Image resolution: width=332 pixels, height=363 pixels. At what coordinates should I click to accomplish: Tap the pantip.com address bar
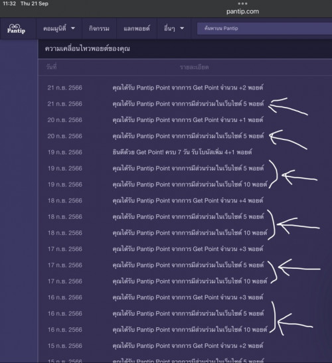click(242, 11)
